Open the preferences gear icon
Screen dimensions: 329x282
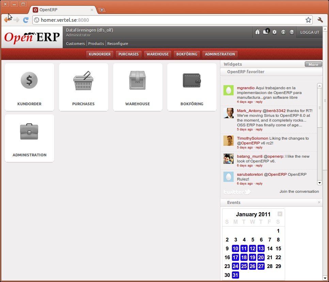[275, 32]
